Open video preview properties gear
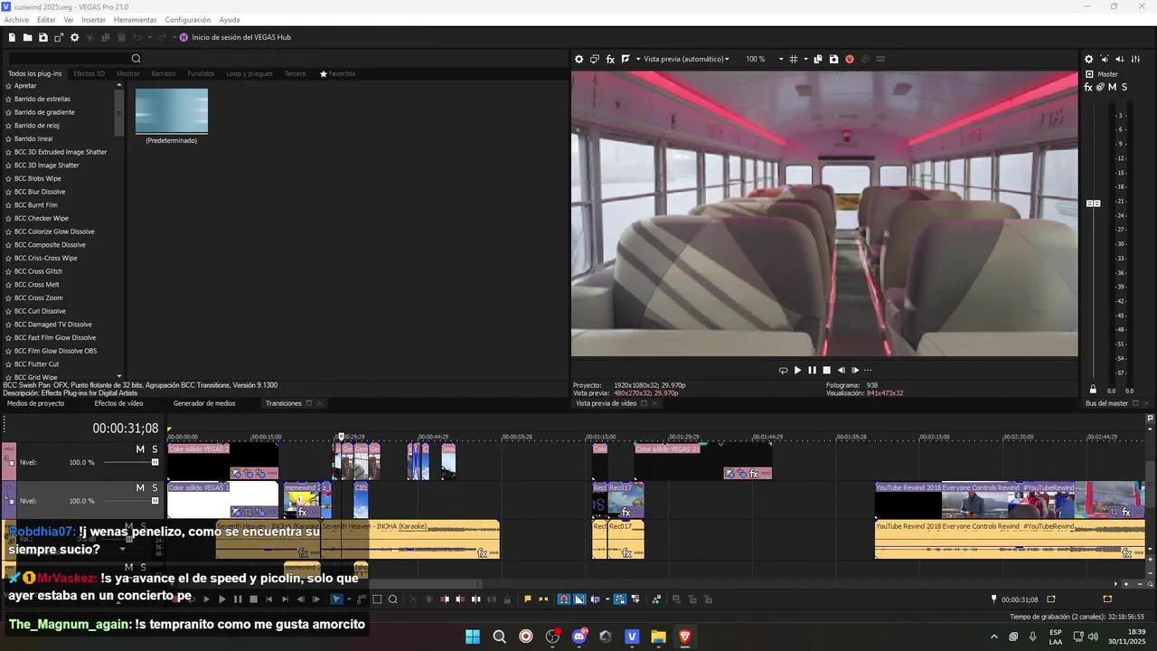This screenshot has width=1157, height=651. tap(579, 60)
